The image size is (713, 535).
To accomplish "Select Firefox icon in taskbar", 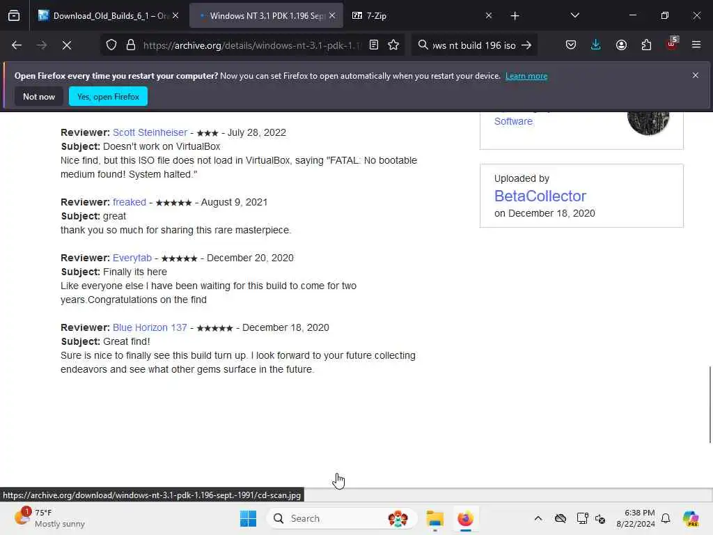I will 465,518.
